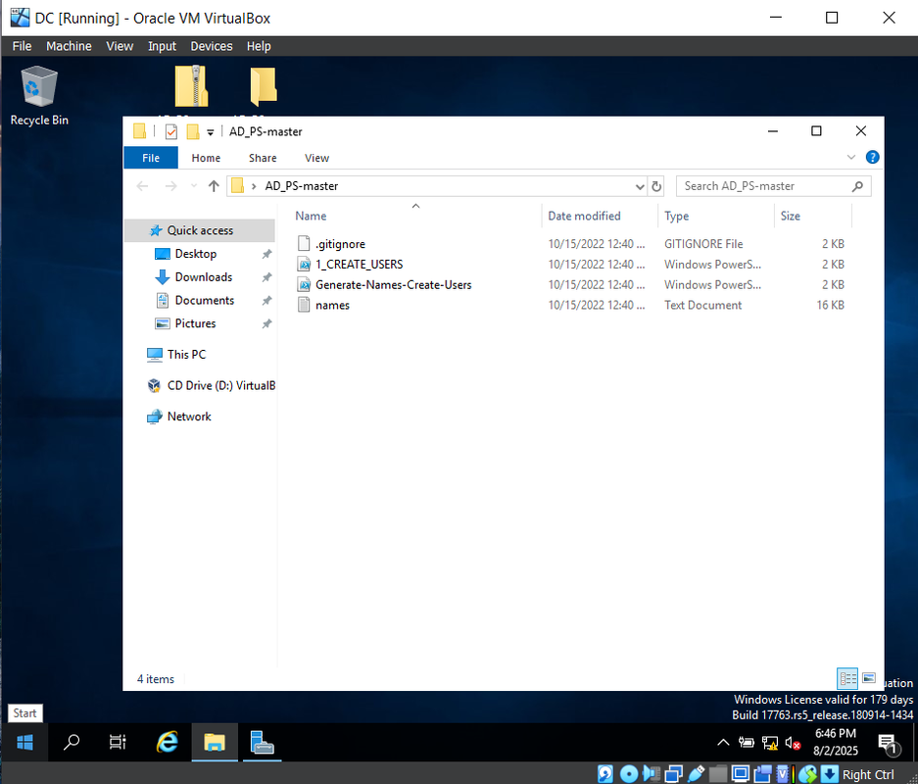This screenshot has width=918, height=784.
Task: Select the 1_CREATE_USERS PowerShell script
Action: pyautogui.click(x=359, y=265)
